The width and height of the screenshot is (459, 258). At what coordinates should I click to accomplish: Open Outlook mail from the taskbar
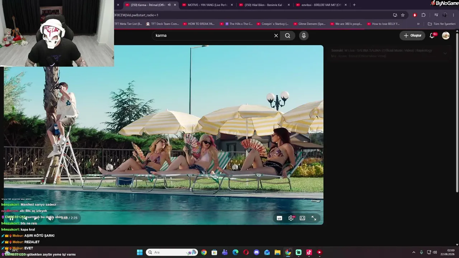(x=267, y=252)
